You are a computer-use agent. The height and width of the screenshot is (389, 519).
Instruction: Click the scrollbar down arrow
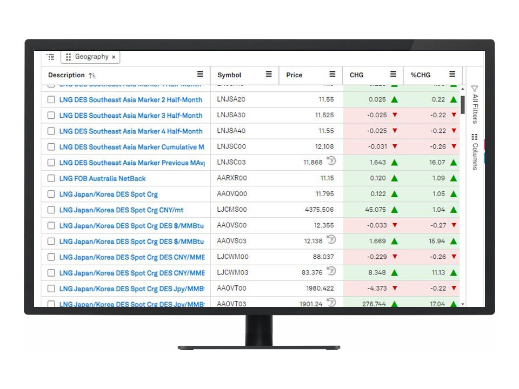[x=462, y=304]
